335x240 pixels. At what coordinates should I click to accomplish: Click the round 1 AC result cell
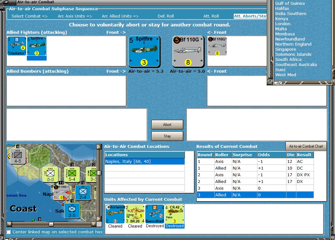coord(305,162)
